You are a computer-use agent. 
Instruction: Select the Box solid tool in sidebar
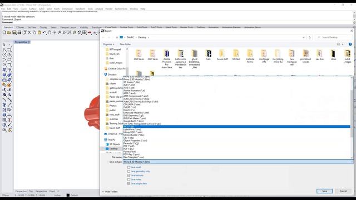[x=4, y=75]
